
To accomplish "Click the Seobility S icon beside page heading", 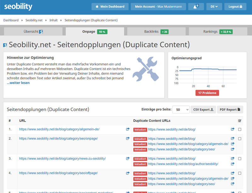I will [x=5, y=45].
